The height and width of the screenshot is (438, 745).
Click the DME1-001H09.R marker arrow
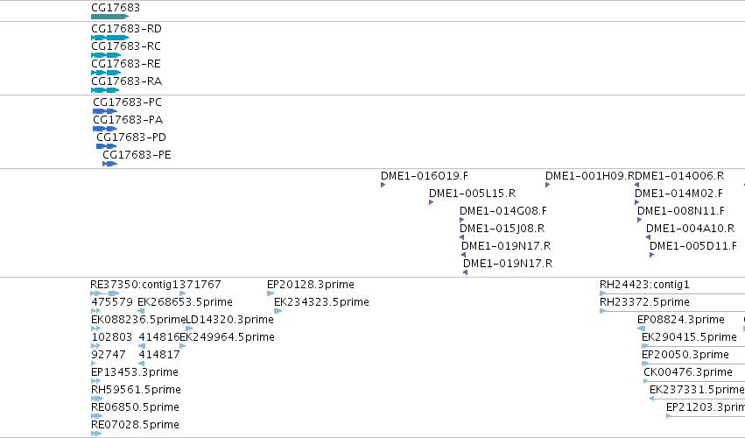click(547, 185)
